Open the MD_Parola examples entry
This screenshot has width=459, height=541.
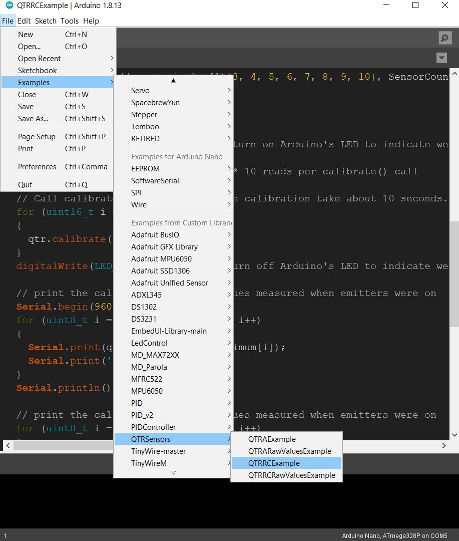pyautogui.click(x=174, y=367)
